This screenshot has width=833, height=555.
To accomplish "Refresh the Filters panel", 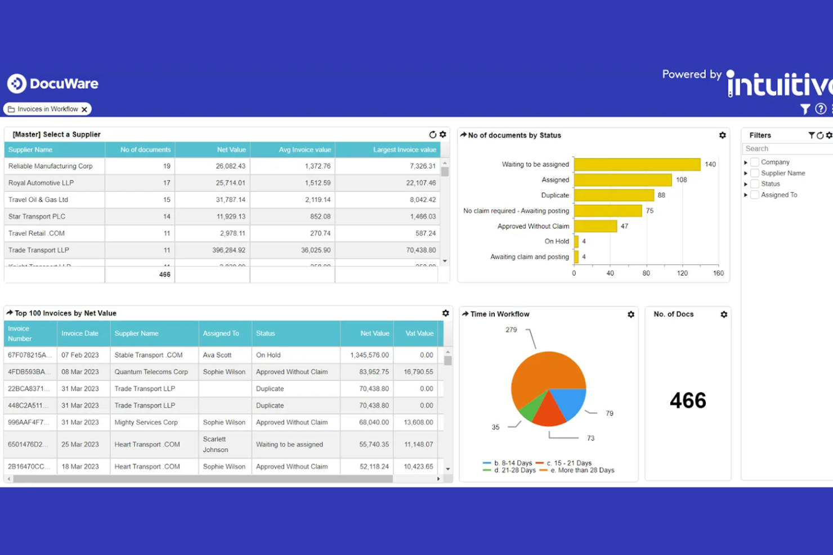I will [819, 135].
